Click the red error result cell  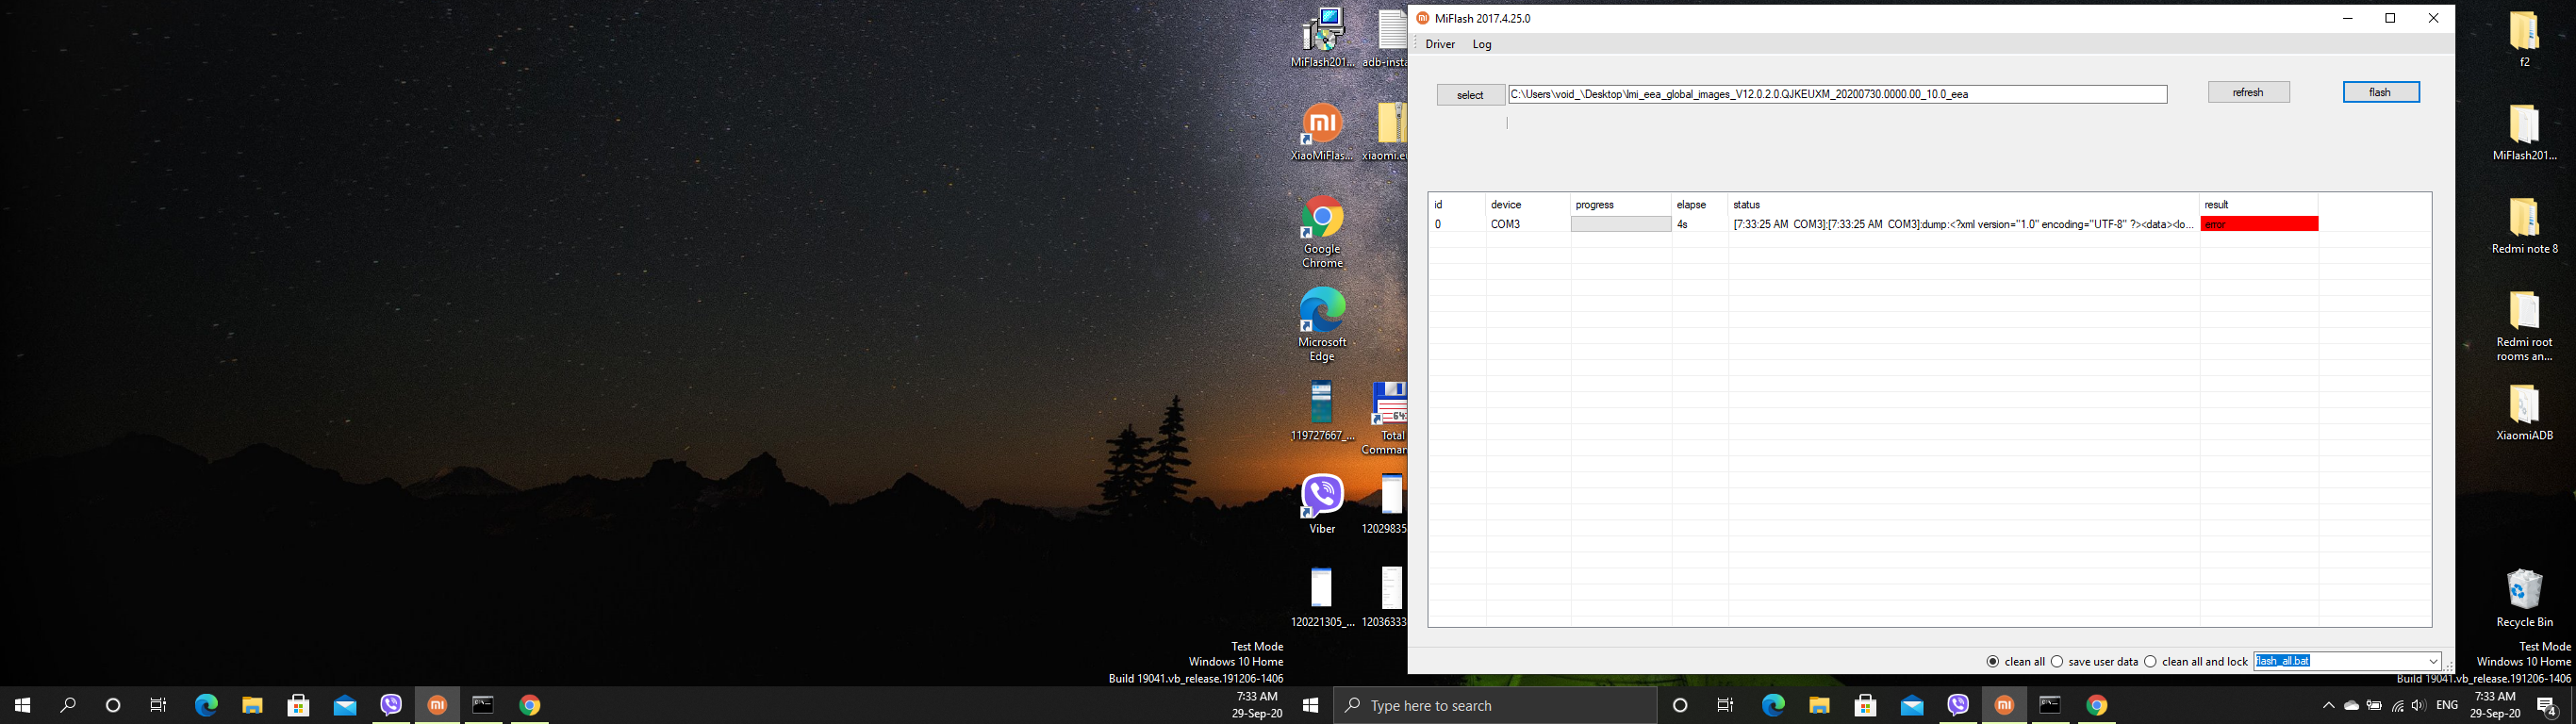[2259, 224]
